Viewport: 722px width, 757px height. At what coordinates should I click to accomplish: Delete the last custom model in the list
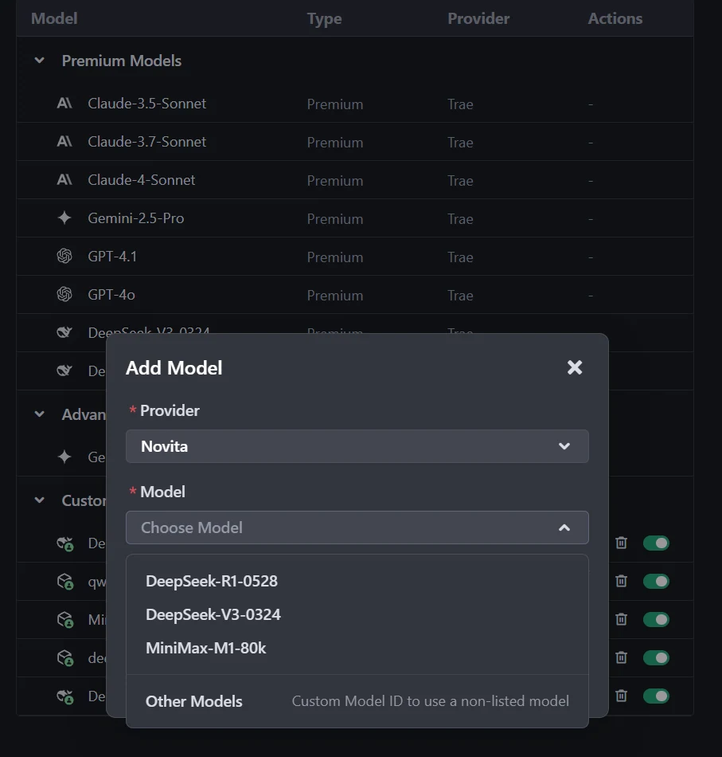621,696
